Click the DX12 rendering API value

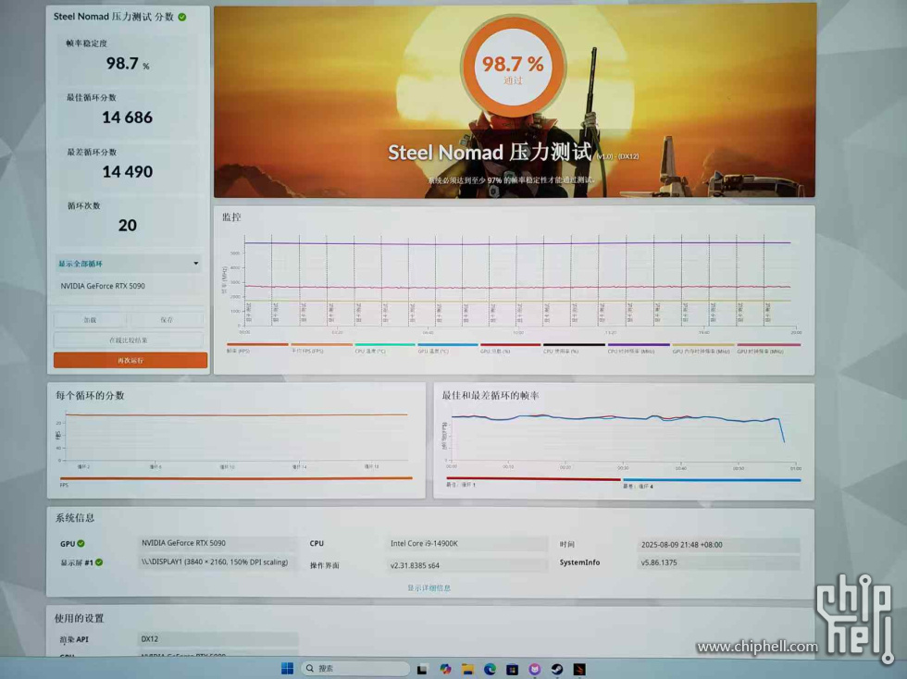[217, 639]
